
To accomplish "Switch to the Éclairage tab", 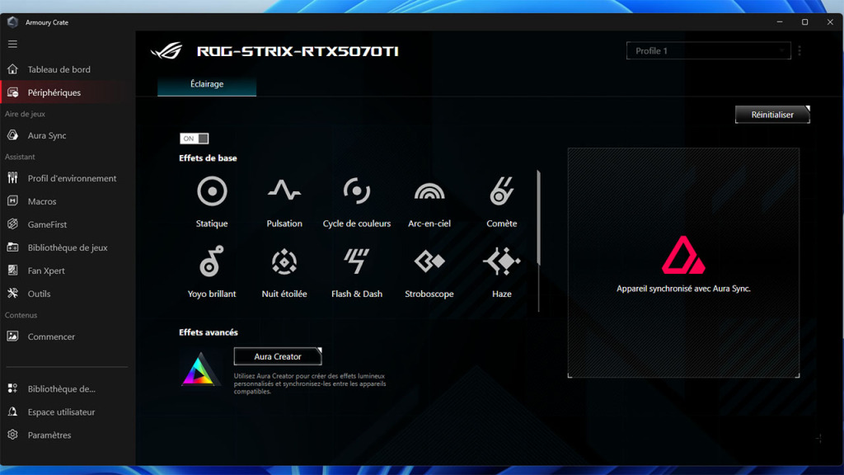I will 207,85.
